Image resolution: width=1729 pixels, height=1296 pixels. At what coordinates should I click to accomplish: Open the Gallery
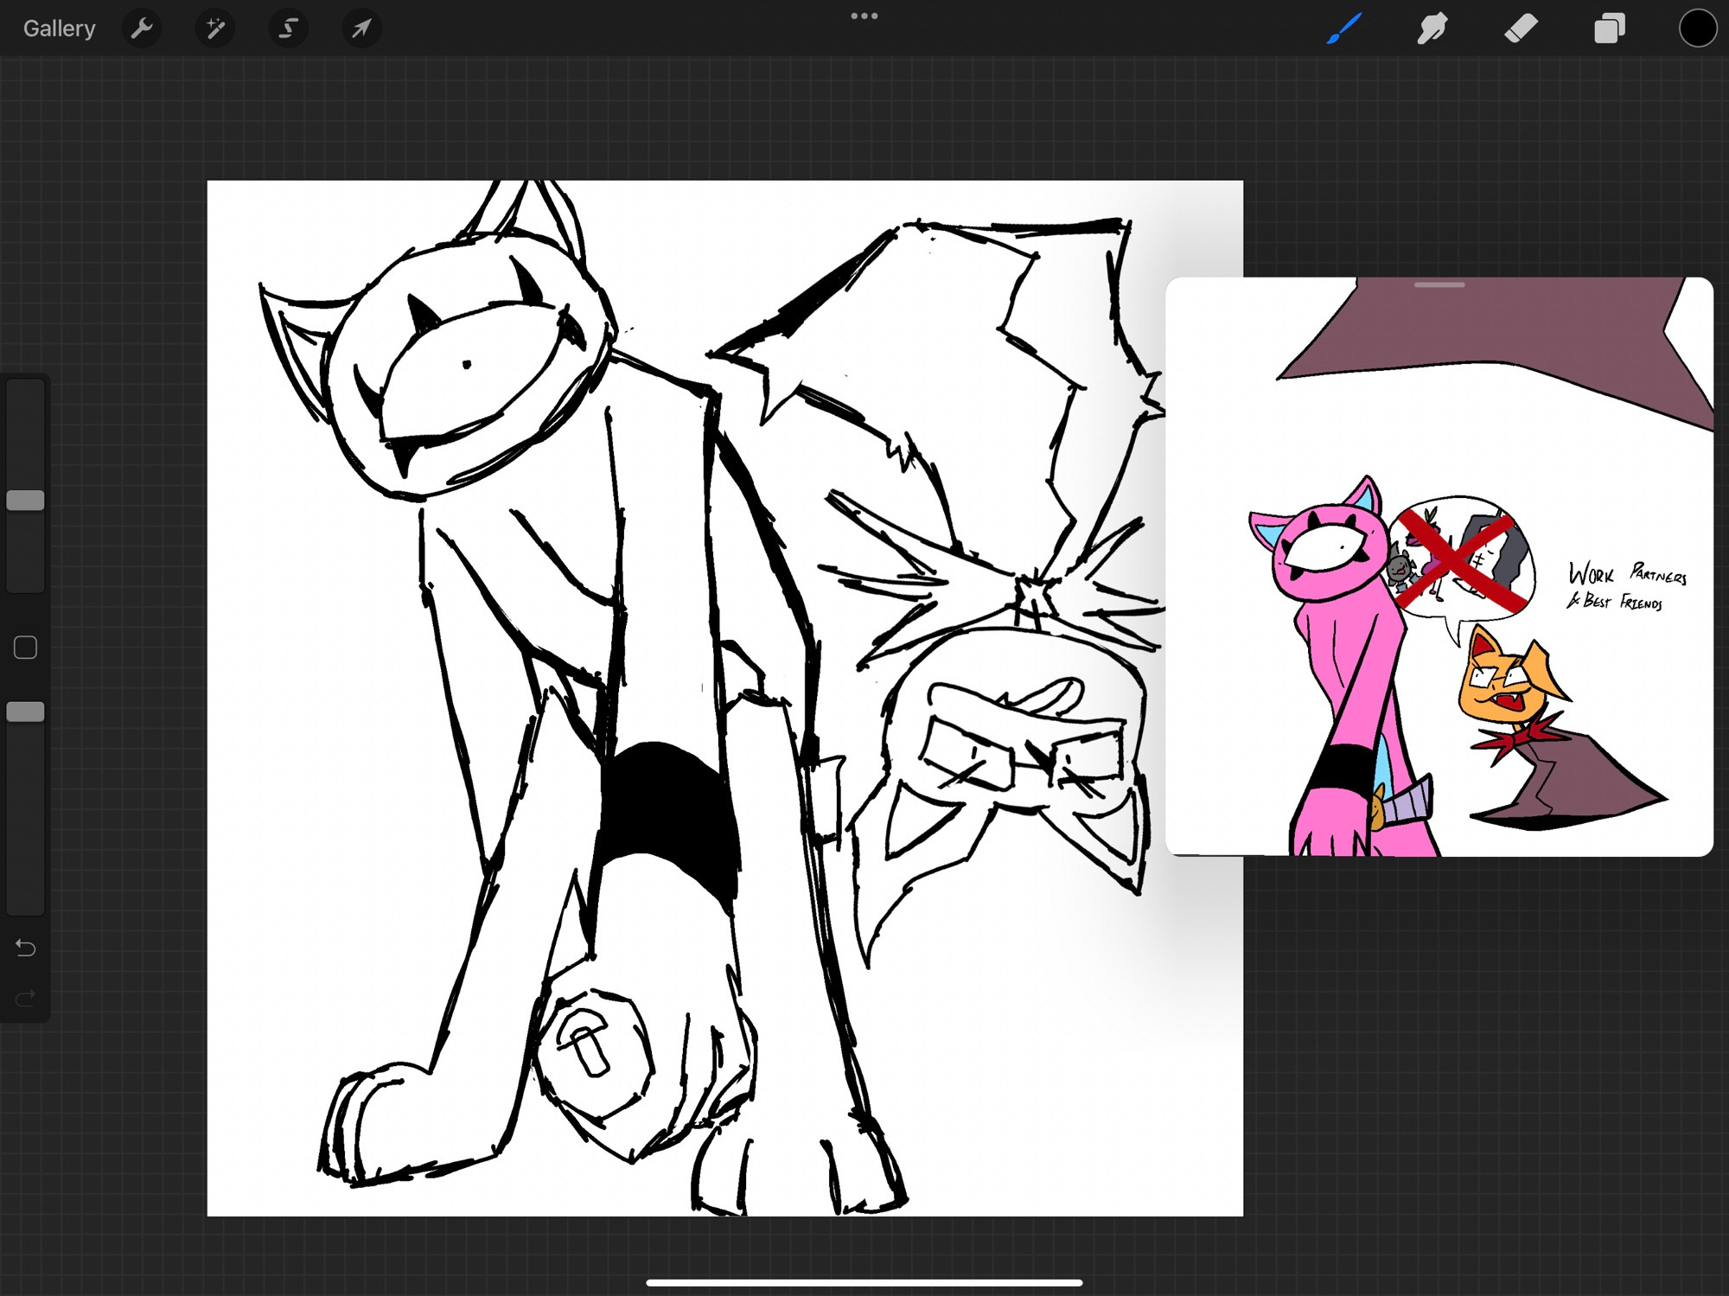(59, 29)
